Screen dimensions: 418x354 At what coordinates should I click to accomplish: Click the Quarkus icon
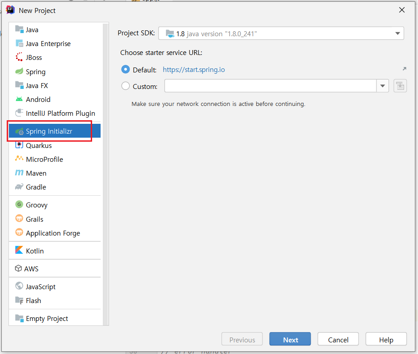point(19,145)
